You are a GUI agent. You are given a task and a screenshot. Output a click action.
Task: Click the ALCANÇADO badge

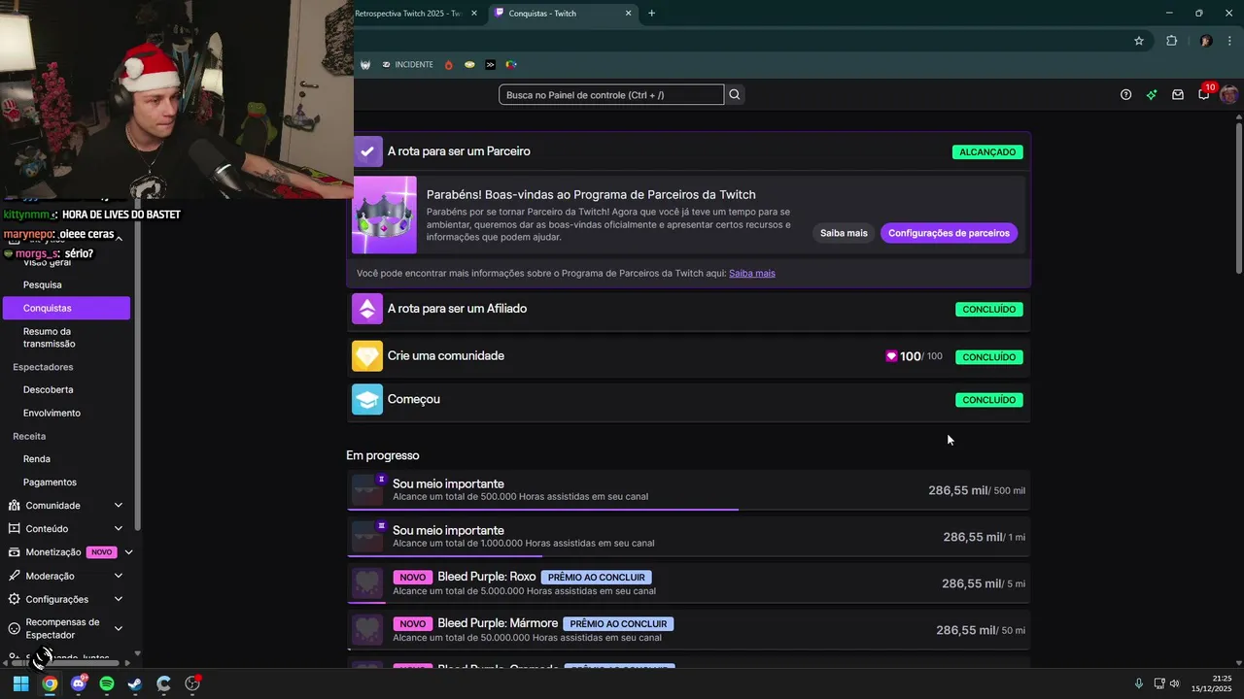987,152
